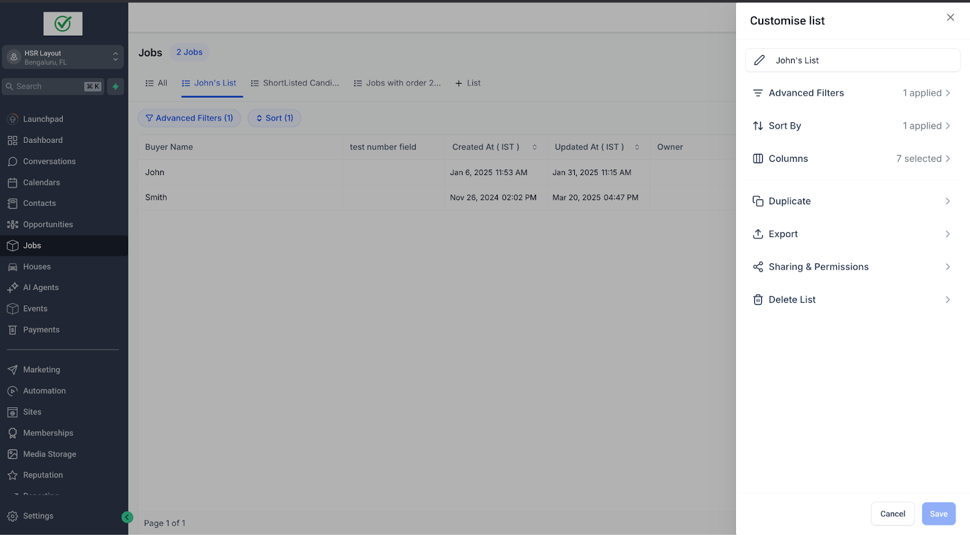Viewport: 970px width, 535px height.
Task: Open the HSR Layout location switcher
Action: [x=63, y=58]
